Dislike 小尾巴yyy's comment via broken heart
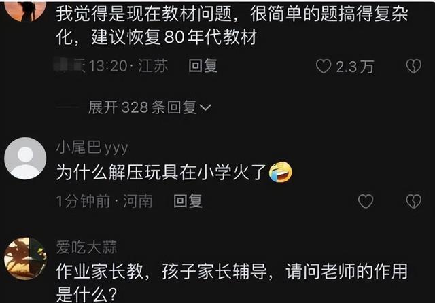The image size is (435, 303). tap(413, 201)
